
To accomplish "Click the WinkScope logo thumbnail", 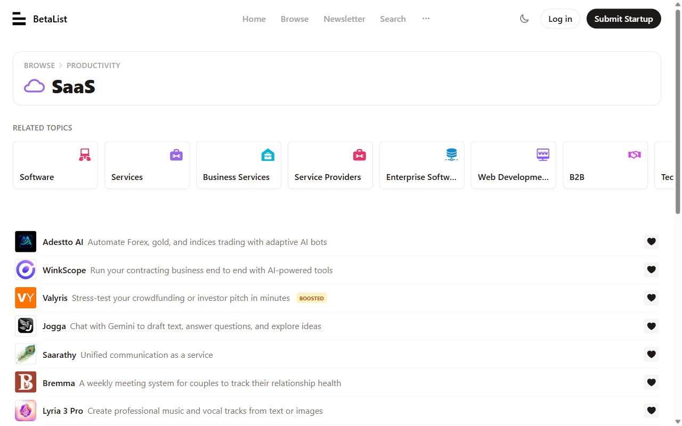I will point(26,270).
